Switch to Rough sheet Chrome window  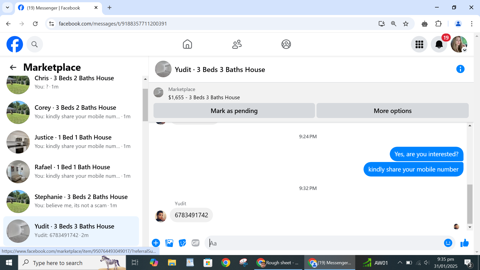pyautogui.click(x=278, y=262)
